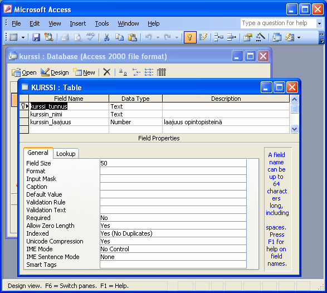This screenshot has width=327, height=293.
Task: Select Small Icons view in Database window
Action: pyautogui.click(x=136, y=72)
